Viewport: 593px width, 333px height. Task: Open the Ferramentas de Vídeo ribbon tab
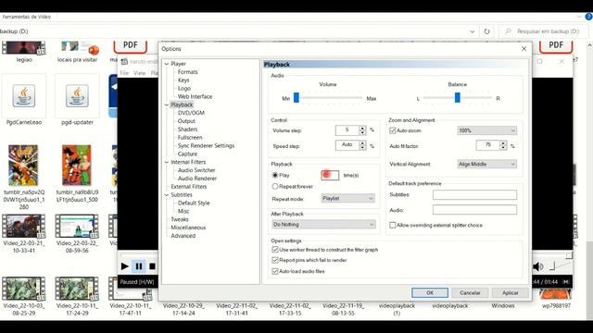click(x=27, y=17)
